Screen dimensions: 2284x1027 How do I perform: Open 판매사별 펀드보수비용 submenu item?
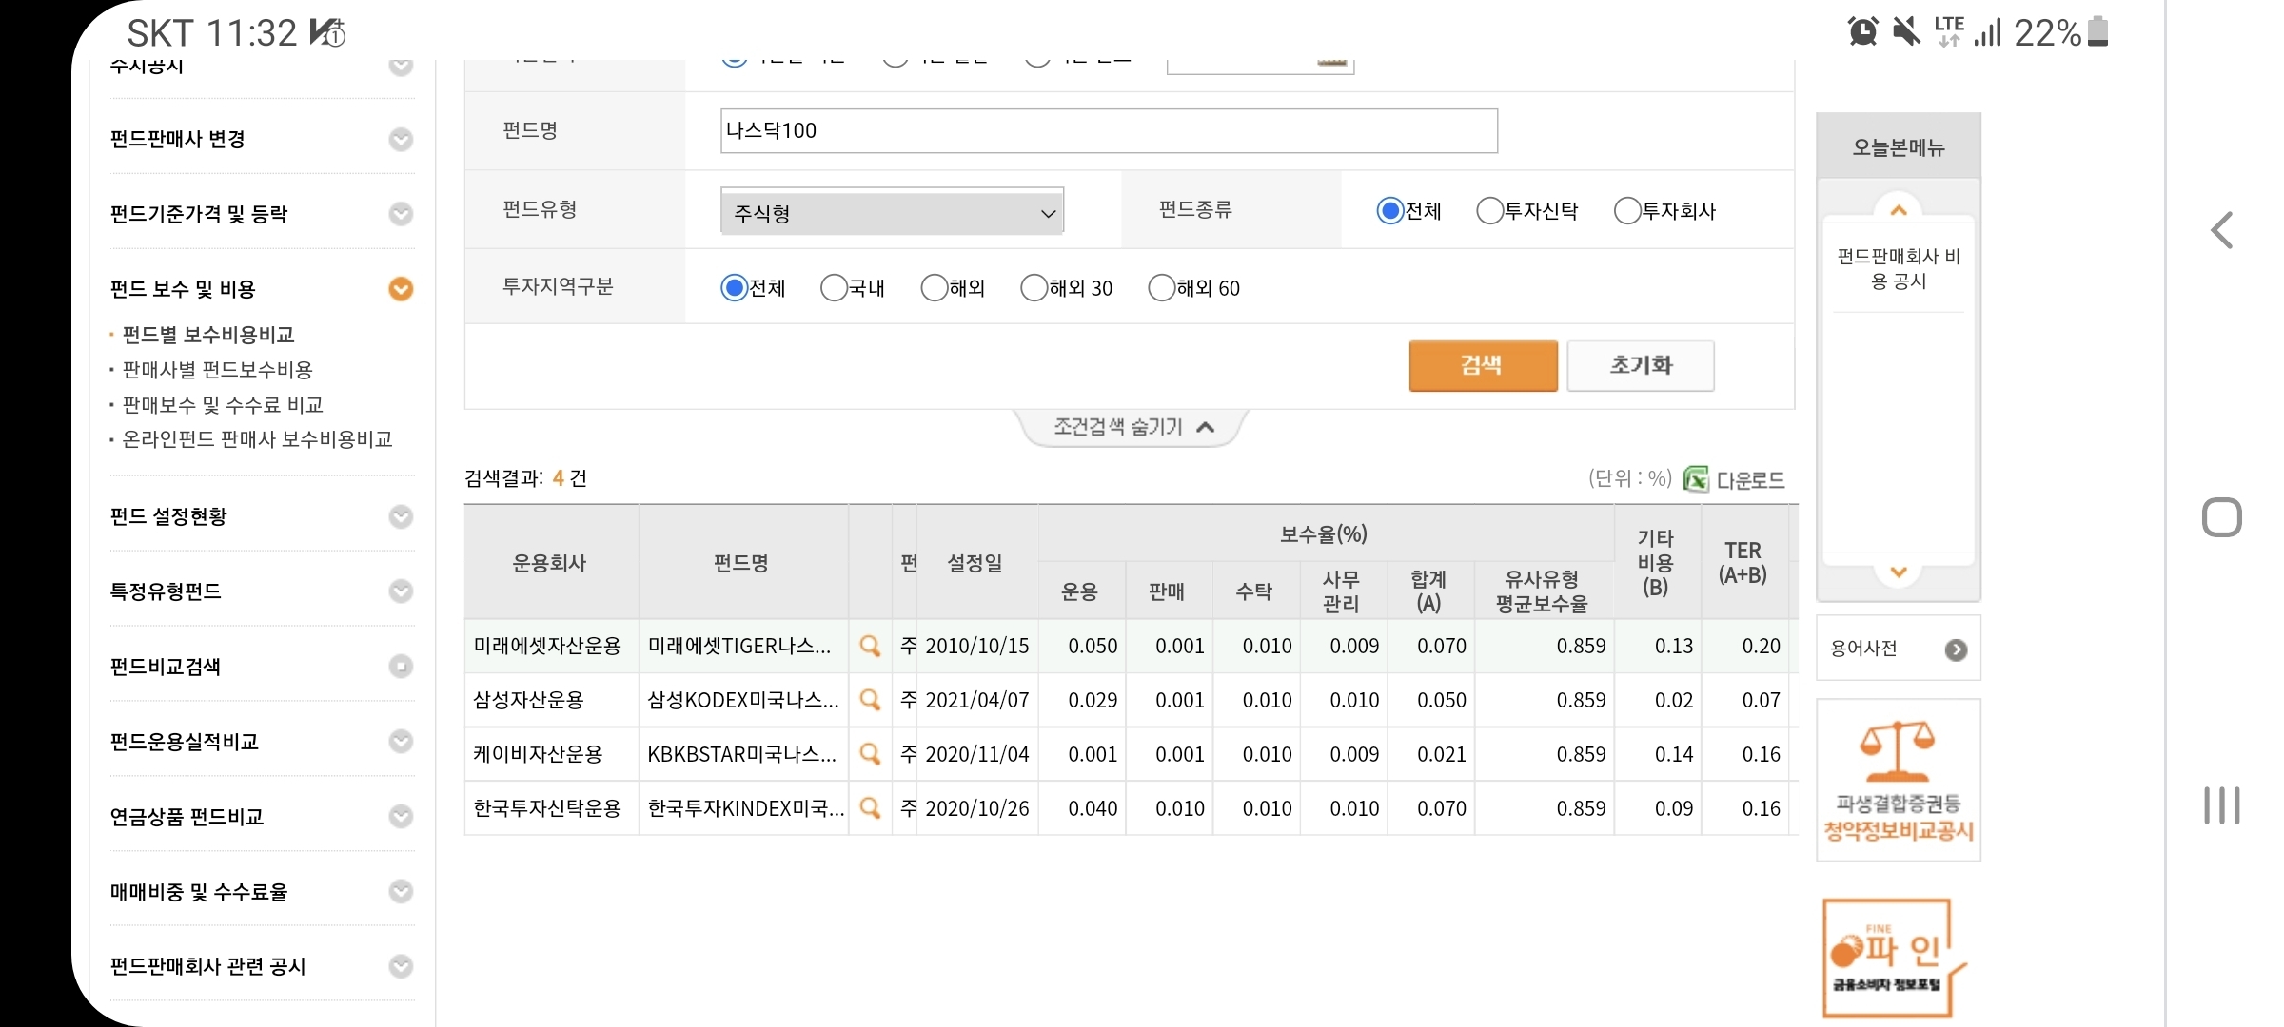pos(217,370)
